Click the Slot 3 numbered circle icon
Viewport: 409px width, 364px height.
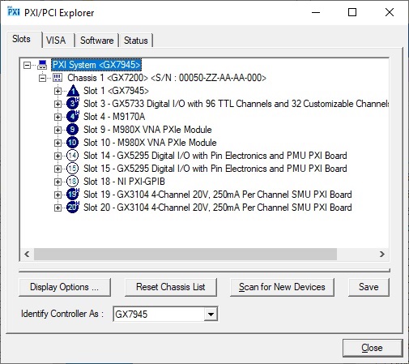coord(73,104)
